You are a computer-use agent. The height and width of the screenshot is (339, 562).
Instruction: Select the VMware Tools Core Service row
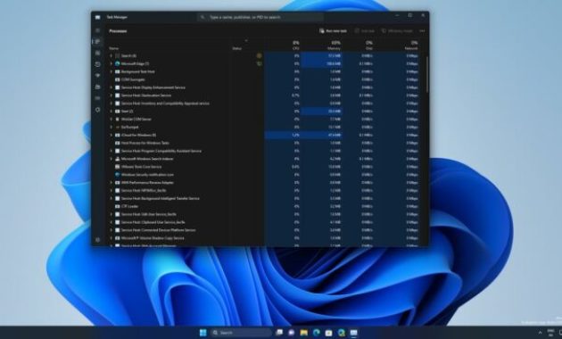click(265, 167)
